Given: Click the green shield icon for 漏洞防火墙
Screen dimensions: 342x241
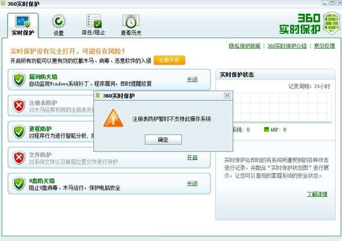Looking at the screenshot, I should (x=19, y=79).
